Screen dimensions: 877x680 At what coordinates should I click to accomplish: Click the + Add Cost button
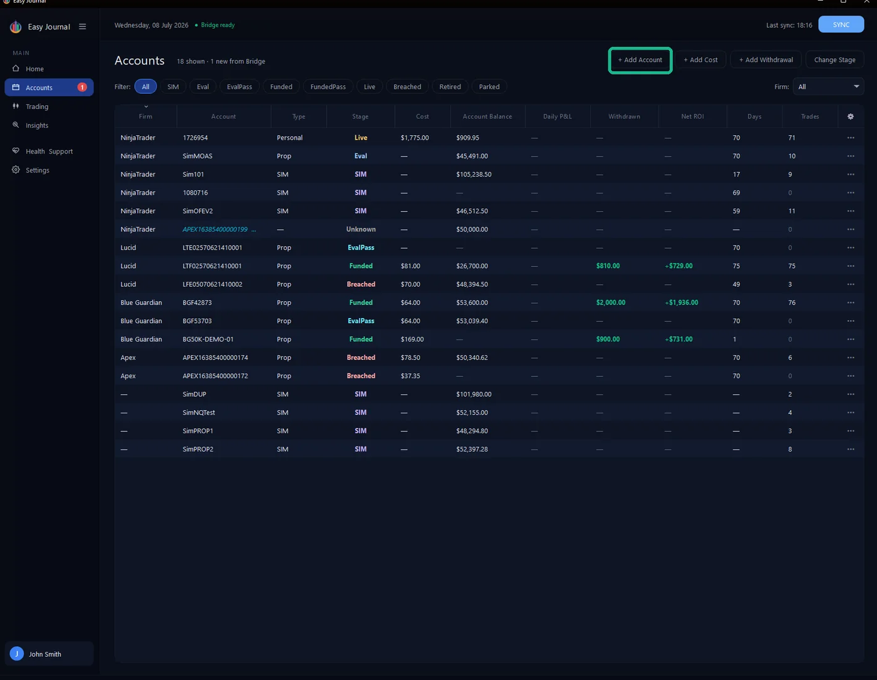tap(700, 60)
